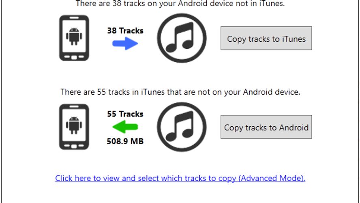This screenshot has height=203, width=360.
Task: Click the home button on the upper phone icon
Action: (x=74, y=57)
